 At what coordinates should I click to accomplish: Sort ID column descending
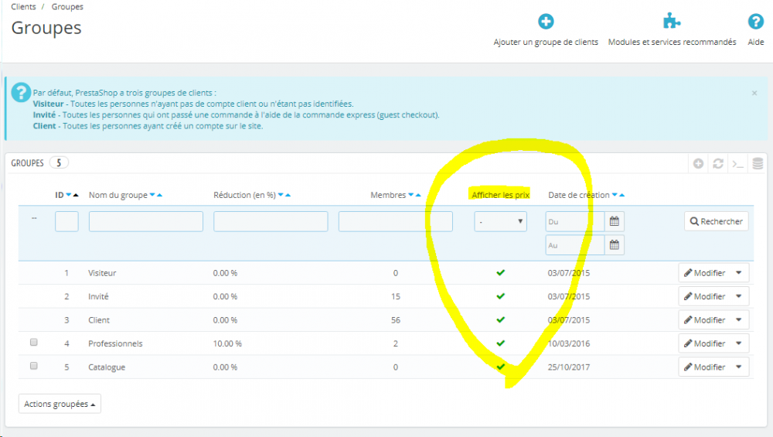coord(69,195)
